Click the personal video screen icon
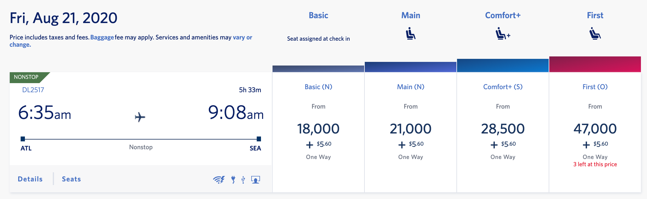Screen dimensions: 647x199 (x=256, y=180)
